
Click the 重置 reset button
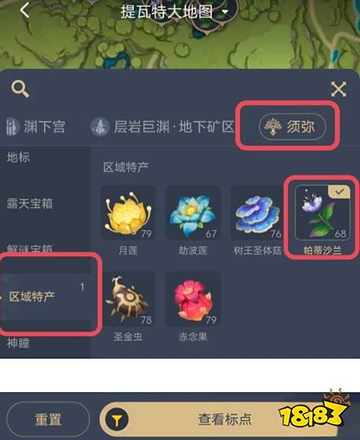[48, 419]
